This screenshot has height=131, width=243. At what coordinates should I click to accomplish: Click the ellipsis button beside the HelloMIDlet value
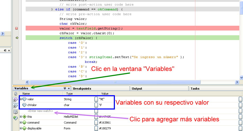click(x=96, y=117)
